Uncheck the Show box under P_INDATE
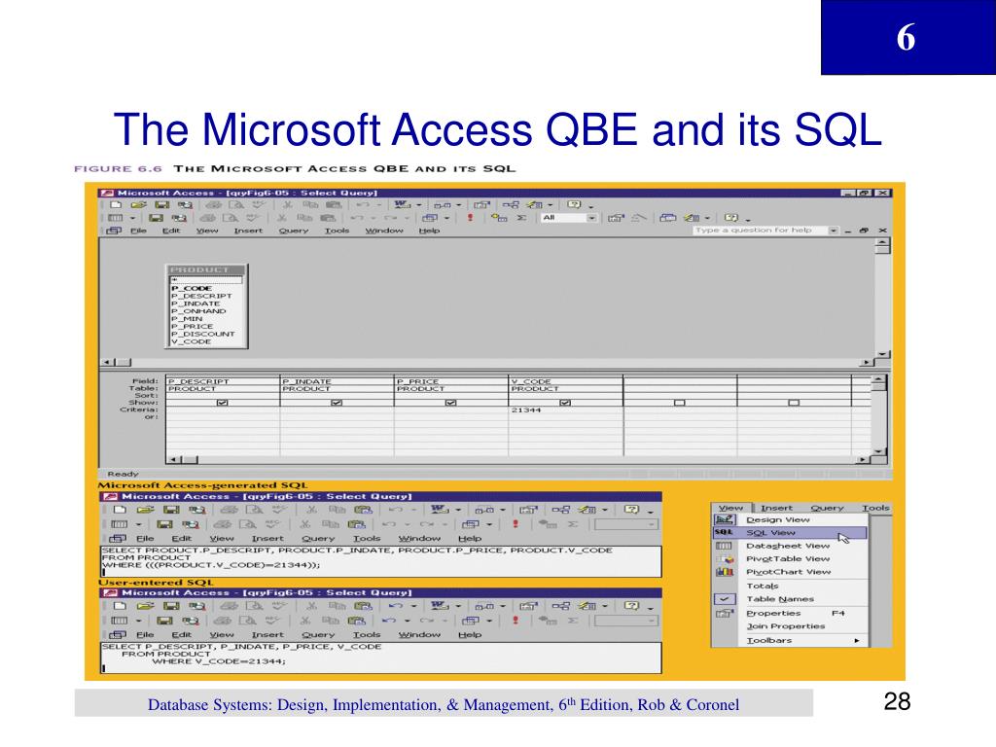 pyautogui.click(x=337, y=403)
